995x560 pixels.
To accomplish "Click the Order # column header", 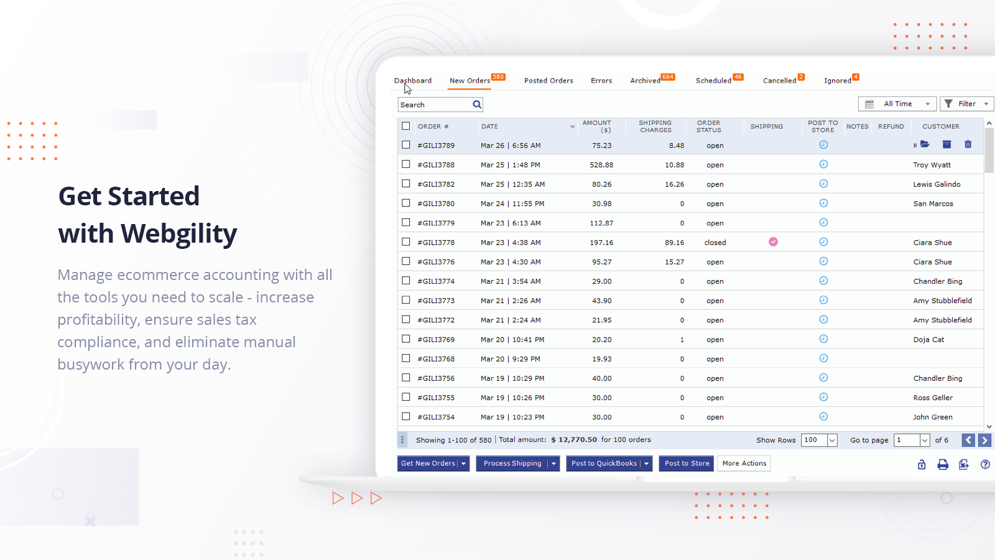I will click(x=433, y=126).
